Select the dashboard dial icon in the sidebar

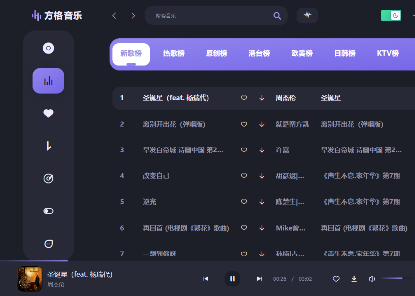click(48, 178)
